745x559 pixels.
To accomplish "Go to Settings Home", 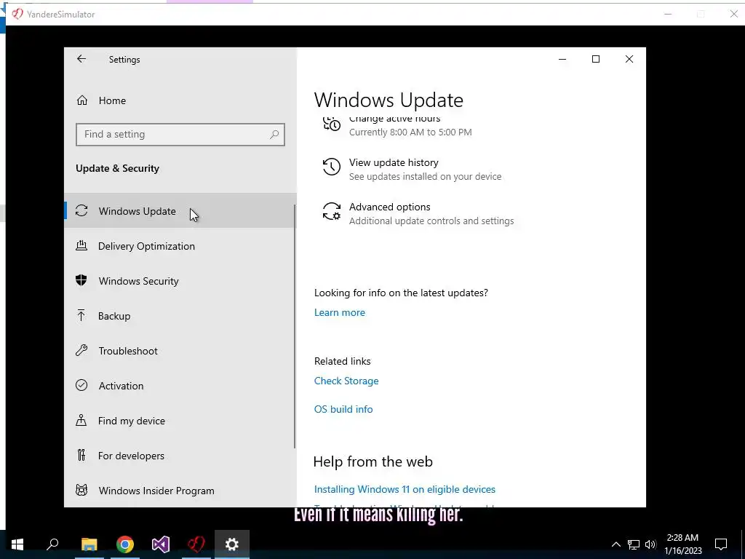I will 180,100.
